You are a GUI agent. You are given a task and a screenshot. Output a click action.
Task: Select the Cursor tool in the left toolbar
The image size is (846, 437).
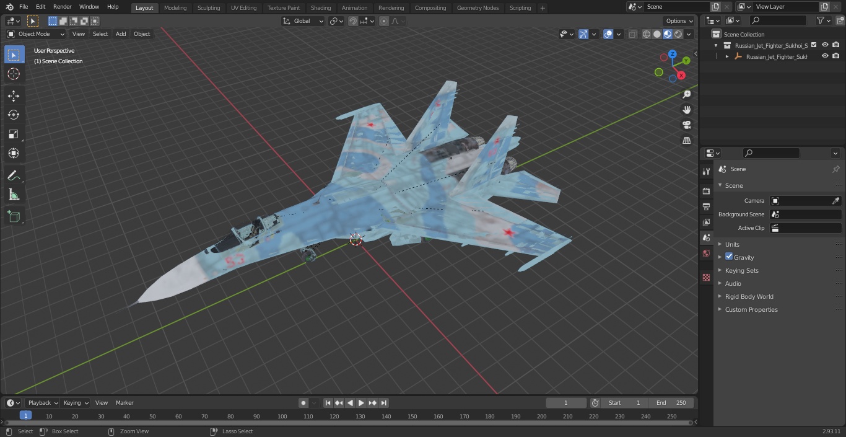pos(14,74)
